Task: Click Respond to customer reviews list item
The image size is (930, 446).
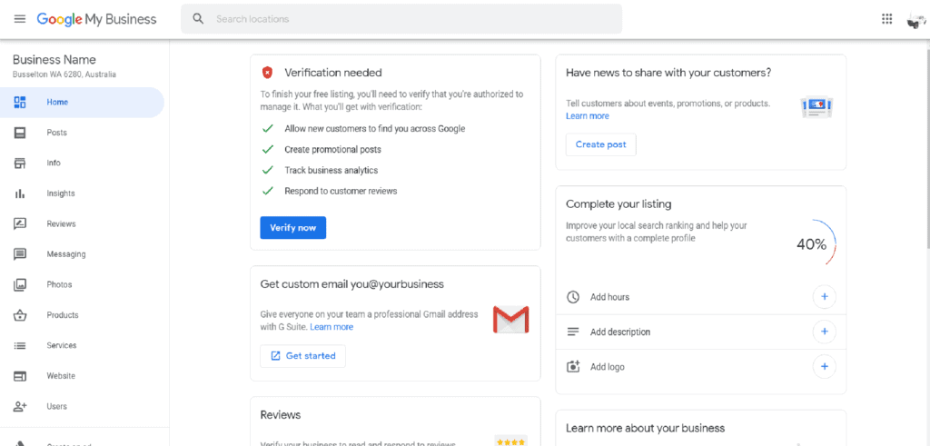Action: (x=341, y=191)
